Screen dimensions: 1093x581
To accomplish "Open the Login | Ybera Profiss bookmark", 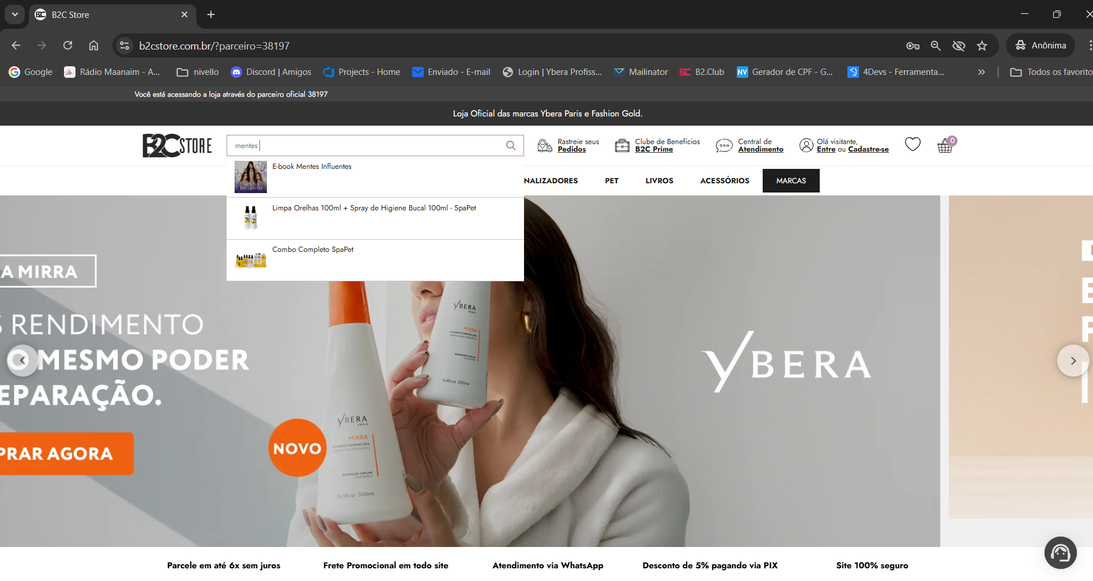I will (552, 72).
